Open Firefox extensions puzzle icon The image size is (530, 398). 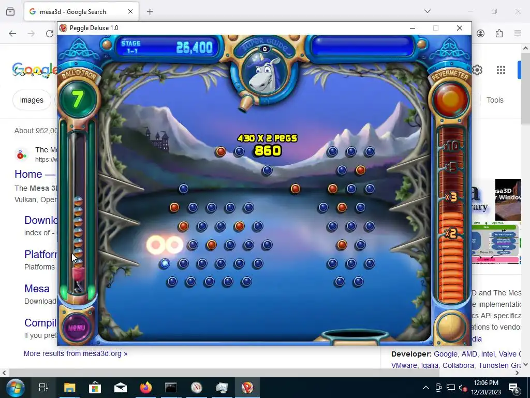[x=499, y=33]
